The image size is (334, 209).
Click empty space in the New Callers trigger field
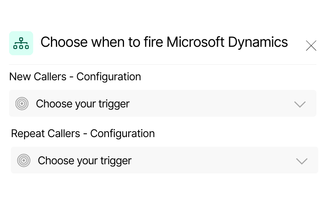click(209, 104)
